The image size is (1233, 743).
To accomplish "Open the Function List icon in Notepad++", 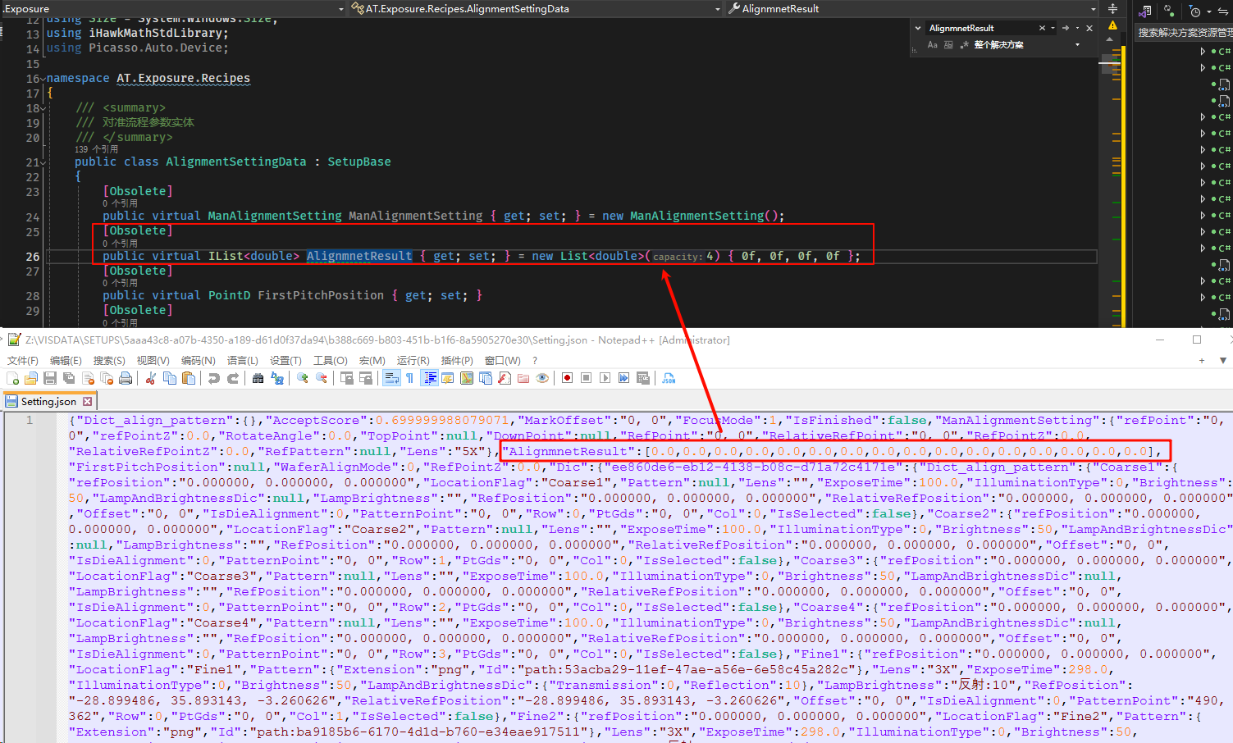I will [x=505, y=378].
